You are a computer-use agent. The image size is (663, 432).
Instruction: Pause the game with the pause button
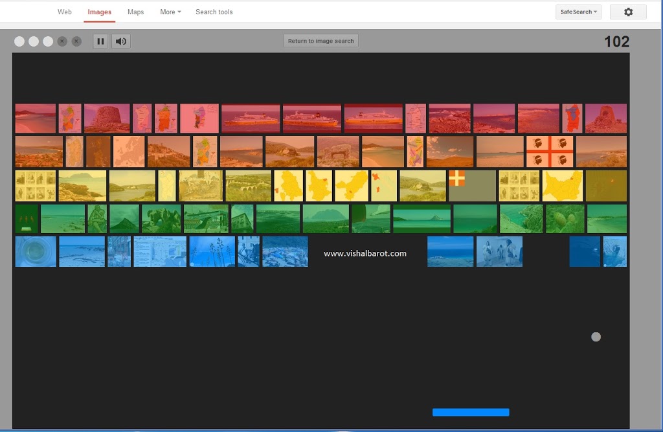point(100,41)
